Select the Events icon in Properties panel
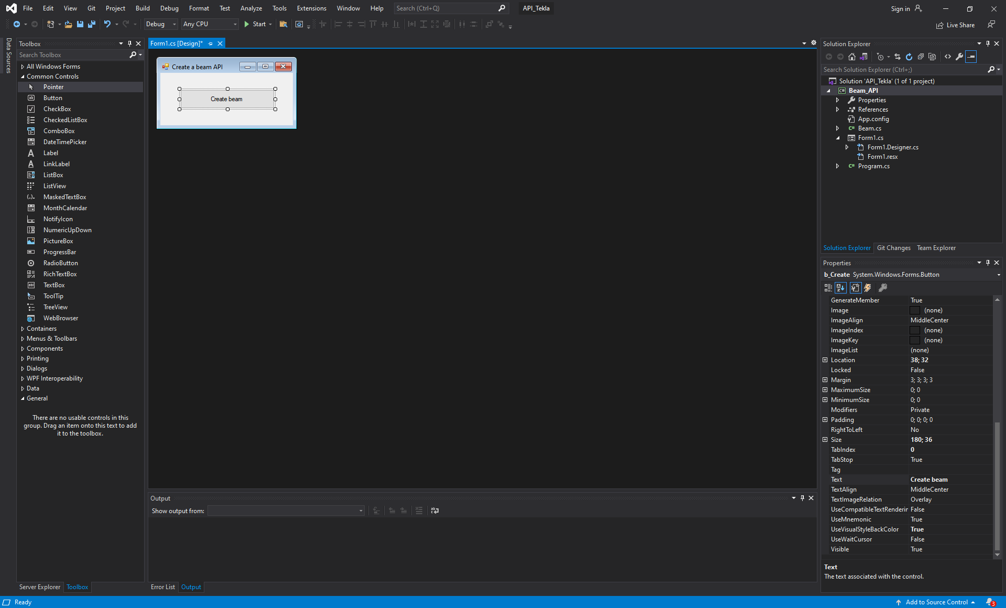 [868, 288]
